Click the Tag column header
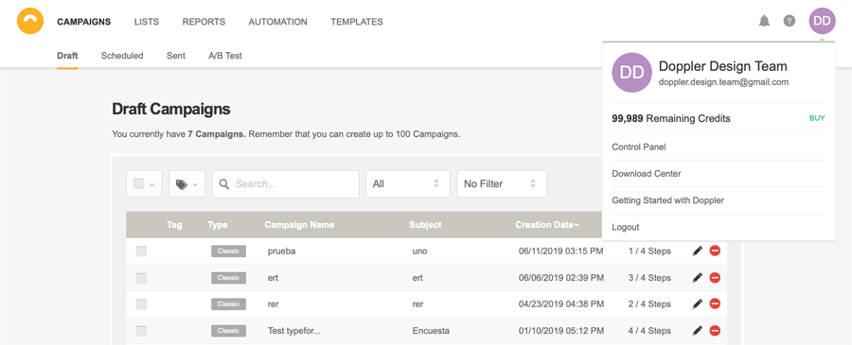The height and width of the screenshot is (345, 852). pyautogui.click(x=174, y=225)
